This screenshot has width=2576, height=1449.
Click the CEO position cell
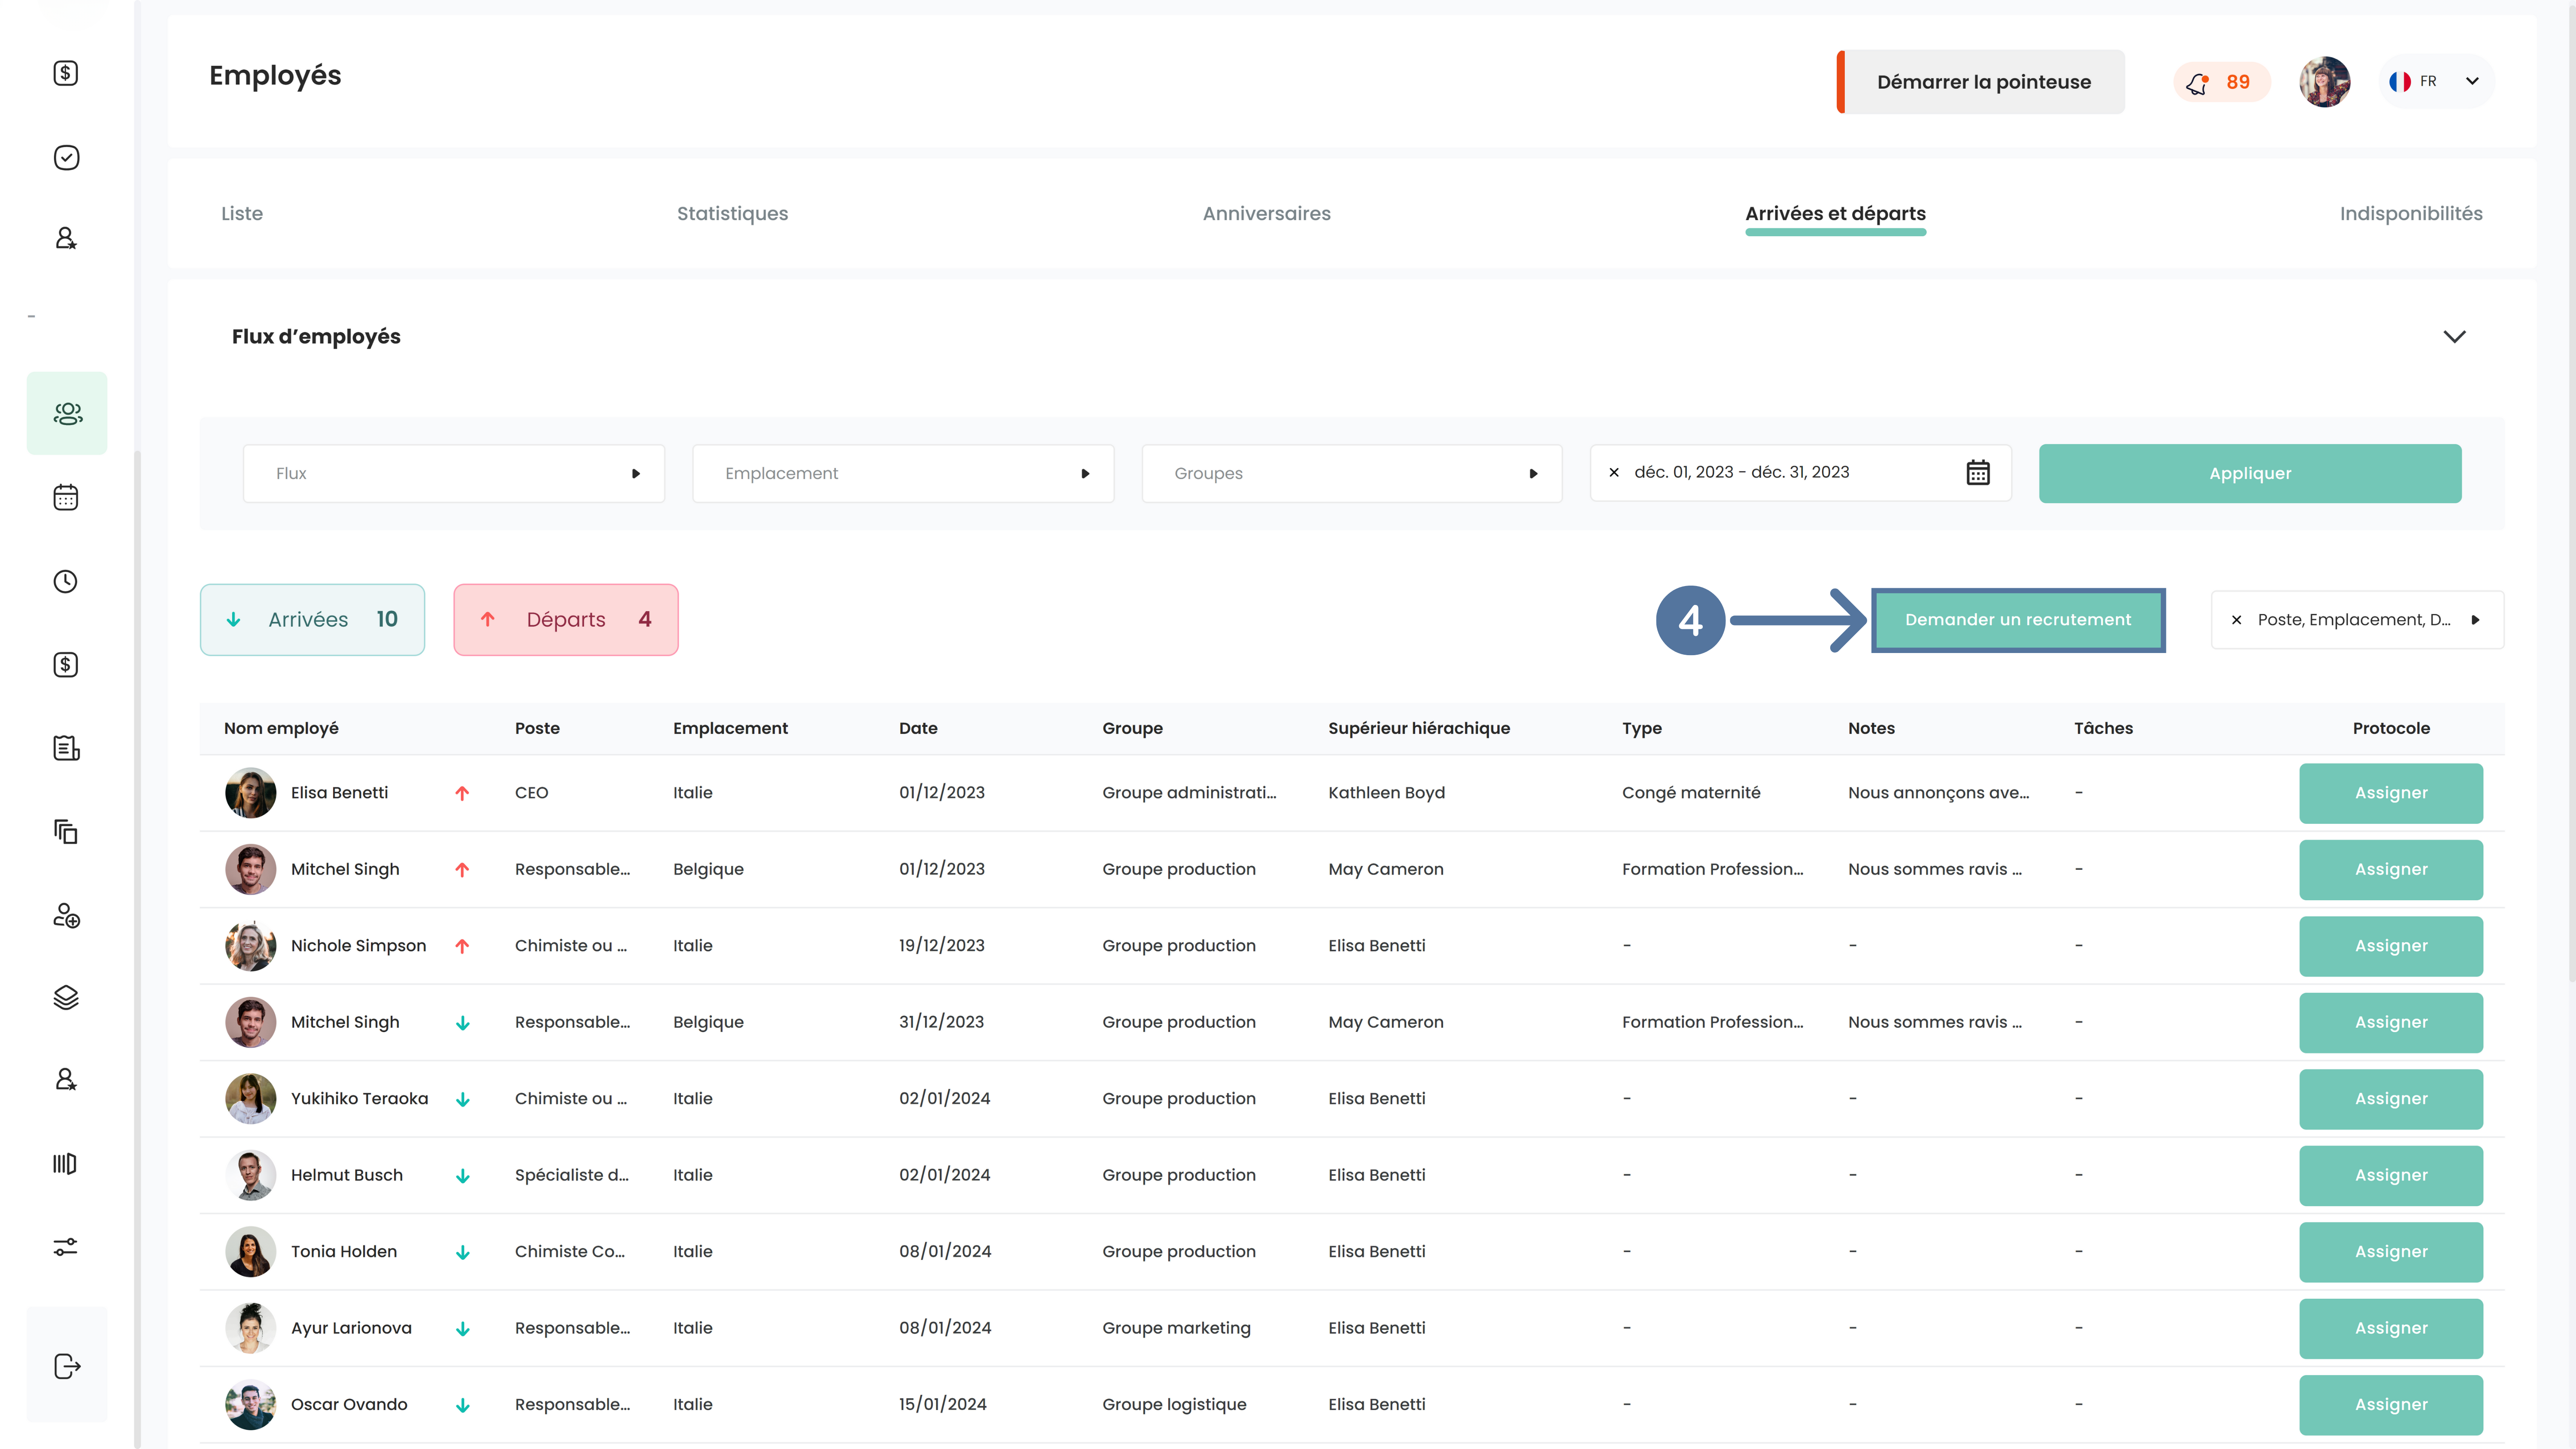(x=531, y=792)
